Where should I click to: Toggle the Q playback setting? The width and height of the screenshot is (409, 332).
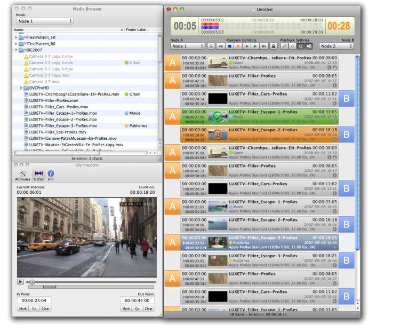point(301,46)
